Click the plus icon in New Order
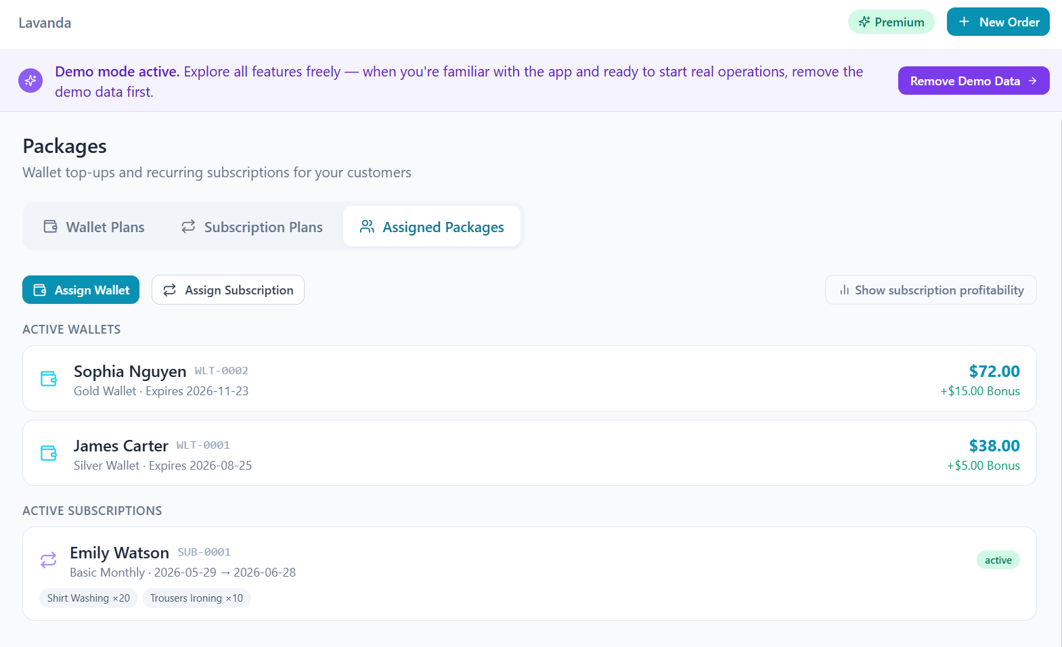The width and height of the screenshot is (1062, 647). (x=965, y=22)
